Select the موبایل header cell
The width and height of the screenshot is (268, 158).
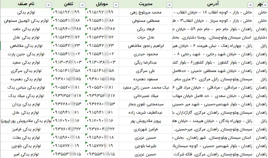tap(102, 4)
